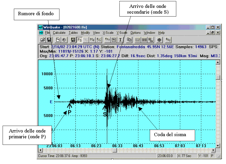
Task: Click the S time 23:06:27.2
Action: coord(110,56)
